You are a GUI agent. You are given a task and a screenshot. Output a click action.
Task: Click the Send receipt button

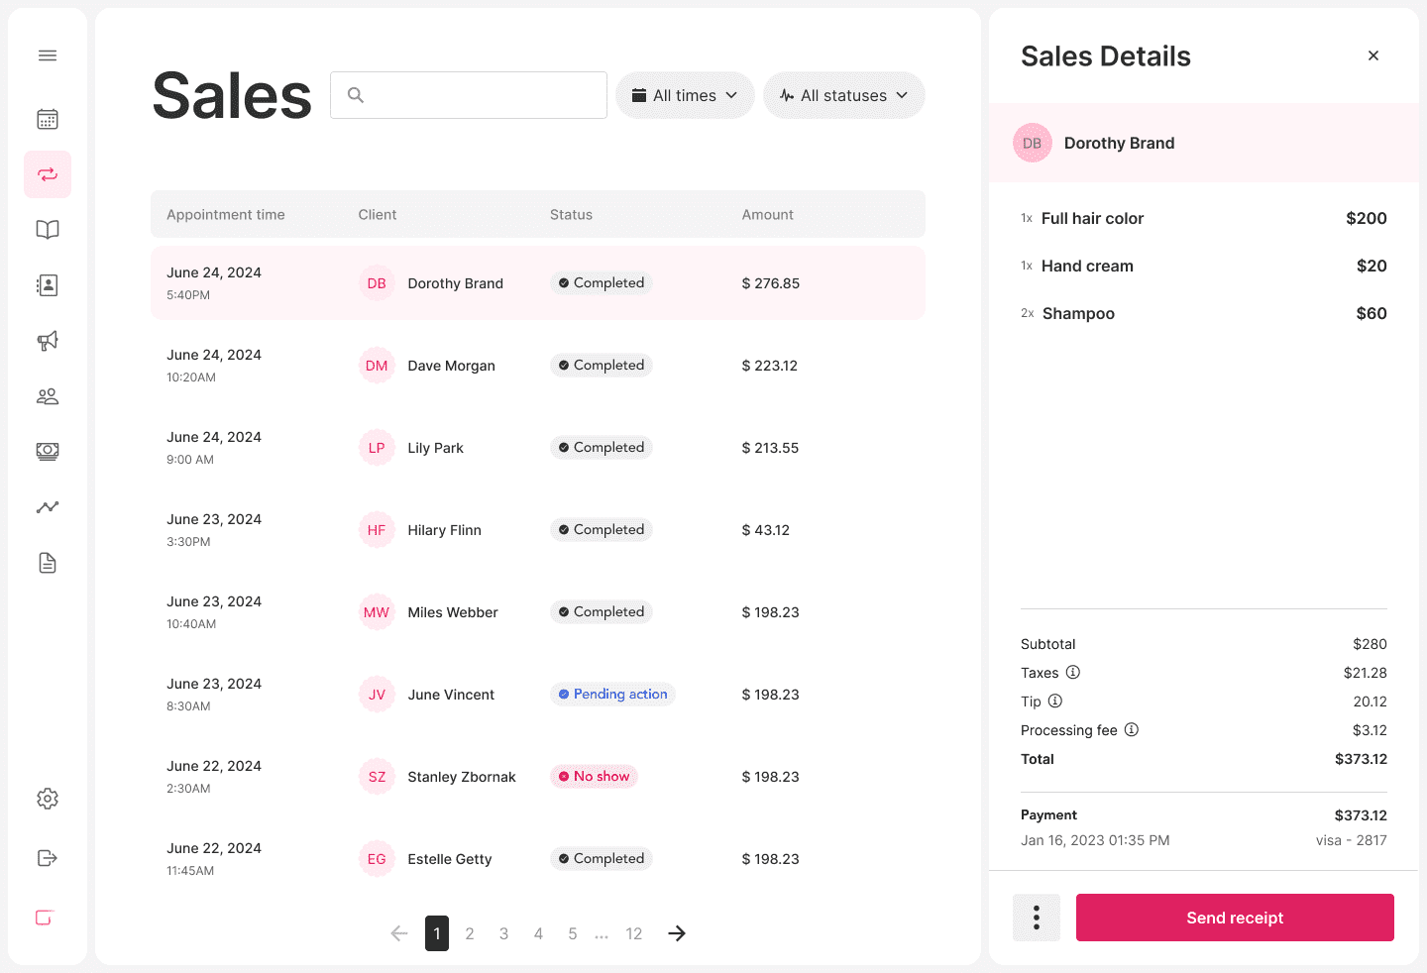click(x=1234, y=918)
